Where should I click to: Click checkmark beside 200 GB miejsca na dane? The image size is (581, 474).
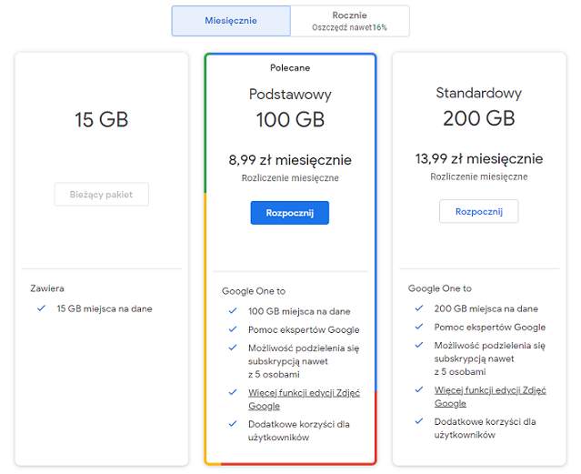pyautogui.click(x=418, y=308)
